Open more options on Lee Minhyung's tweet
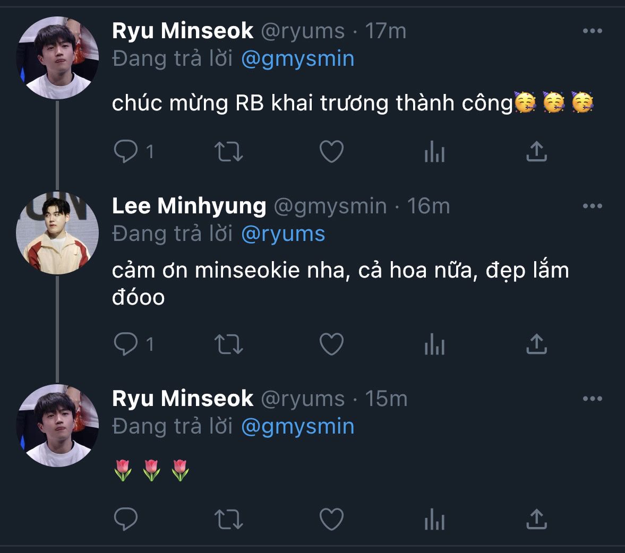 592,206
